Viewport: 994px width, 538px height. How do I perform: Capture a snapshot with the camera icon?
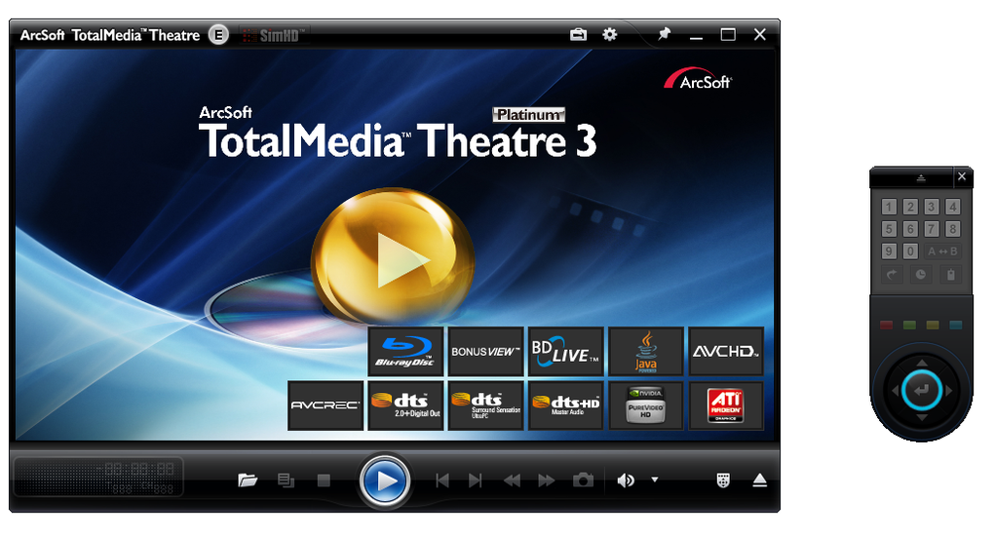pos(583,480)
